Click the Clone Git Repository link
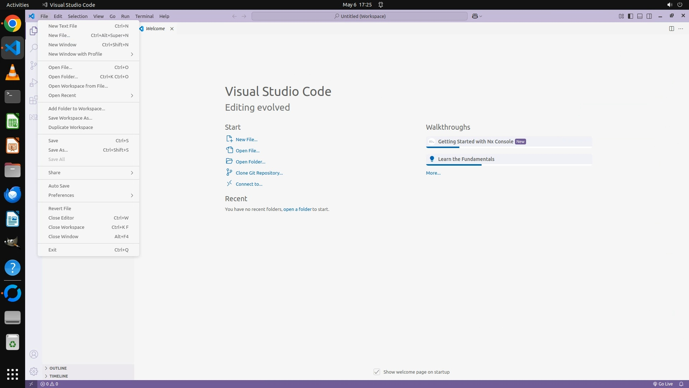689x388 pixels. 259,173
